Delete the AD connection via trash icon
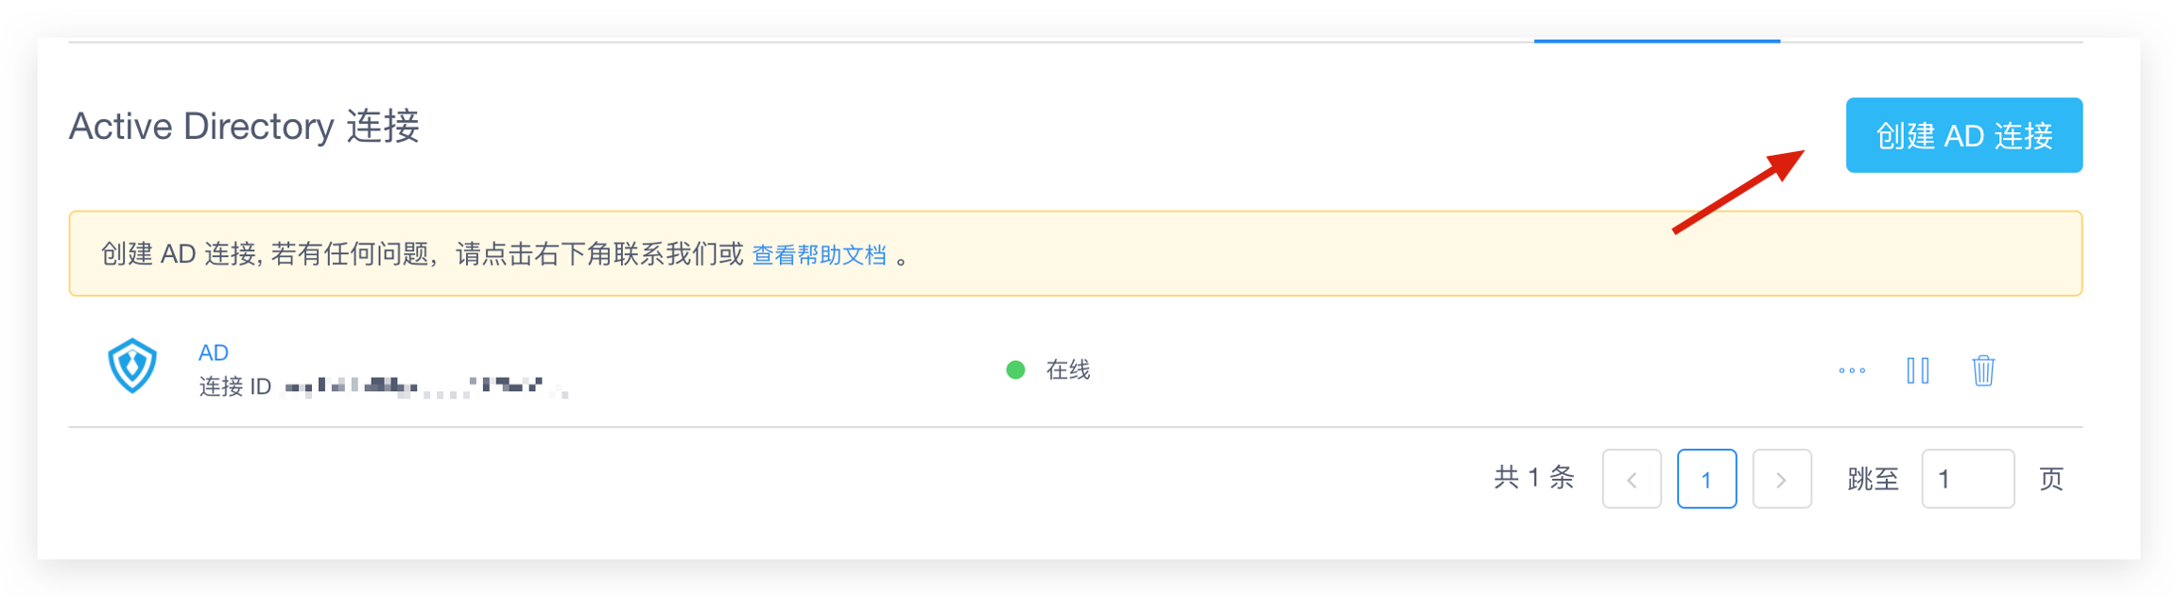Screen dimensions: 2178x597 pyautogui.click(x=1982, y=370)
